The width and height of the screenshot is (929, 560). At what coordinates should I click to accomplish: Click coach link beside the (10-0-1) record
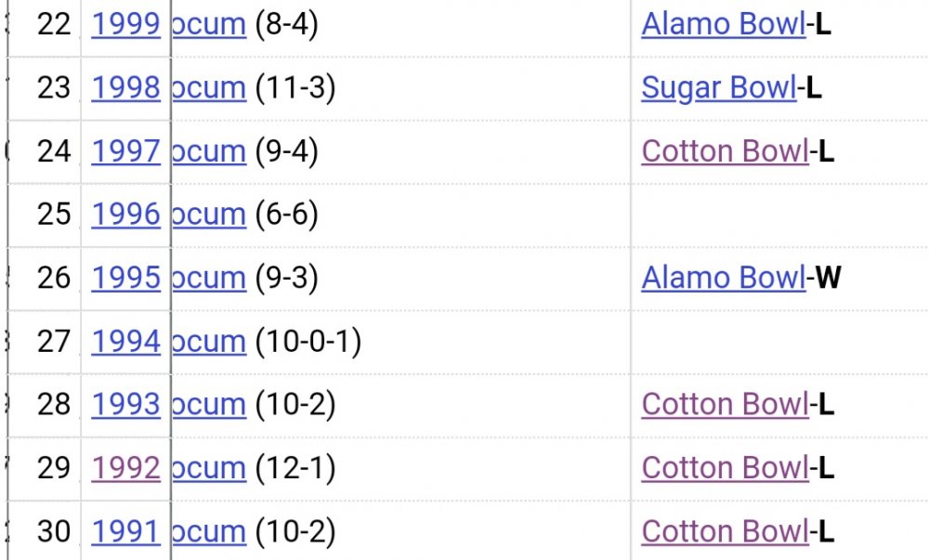(x=210, y=342)
